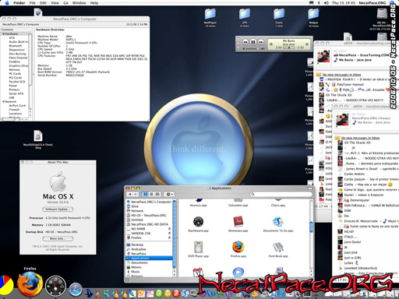
Task: Click the Finder search field
Action: (x=281, y=194)
